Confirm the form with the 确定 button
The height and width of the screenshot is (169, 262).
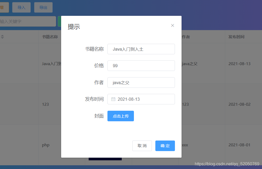point(165,146)
